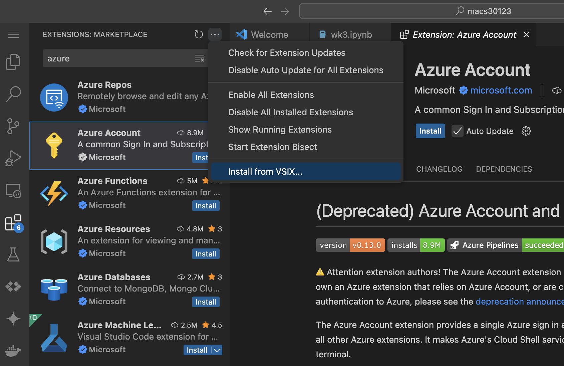564x366 pixels.
Task: Click the Azure Functions lightning icon
Action: (54, 193)
